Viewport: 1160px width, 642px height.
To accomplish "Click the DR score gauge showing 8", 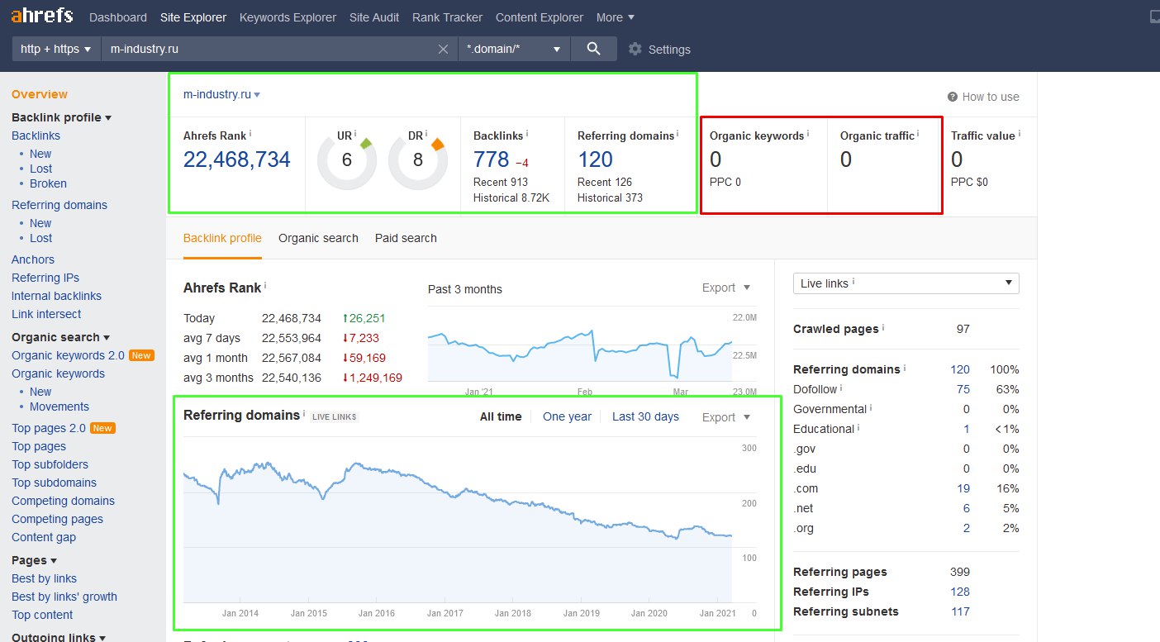I will point(418,160).
